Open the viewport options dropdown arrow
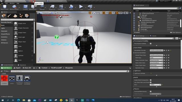This screenshot has width=182, height=102. coord(38,13)
